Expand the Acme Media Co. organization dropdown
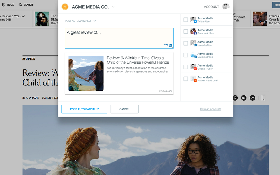280x175 pixels. tap(113, 7)
